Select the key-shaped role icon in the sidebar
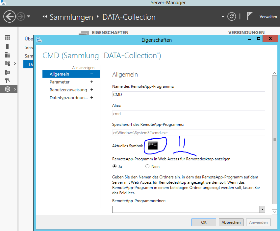Image resolution: width=280 pixels, height=231 pixels. pyautogui.click(x=8, y=81)
